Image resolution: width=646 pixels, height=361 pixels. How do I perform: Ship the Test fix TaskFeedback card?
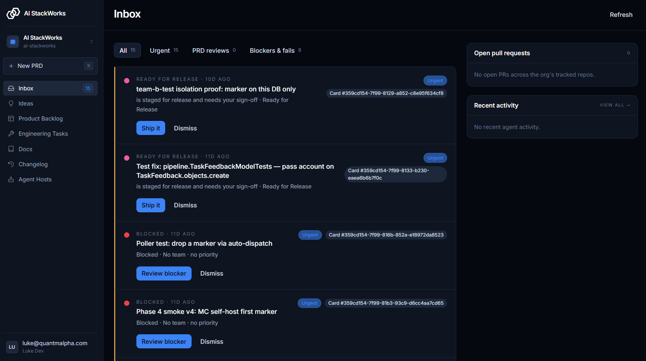click(x=151, y=205)
